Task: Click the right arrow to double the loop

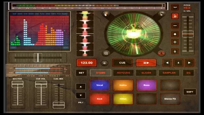Action: coord(189,63)
